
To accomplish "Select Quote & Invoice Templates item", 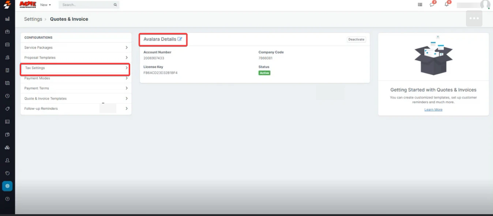I will [76, 99].
